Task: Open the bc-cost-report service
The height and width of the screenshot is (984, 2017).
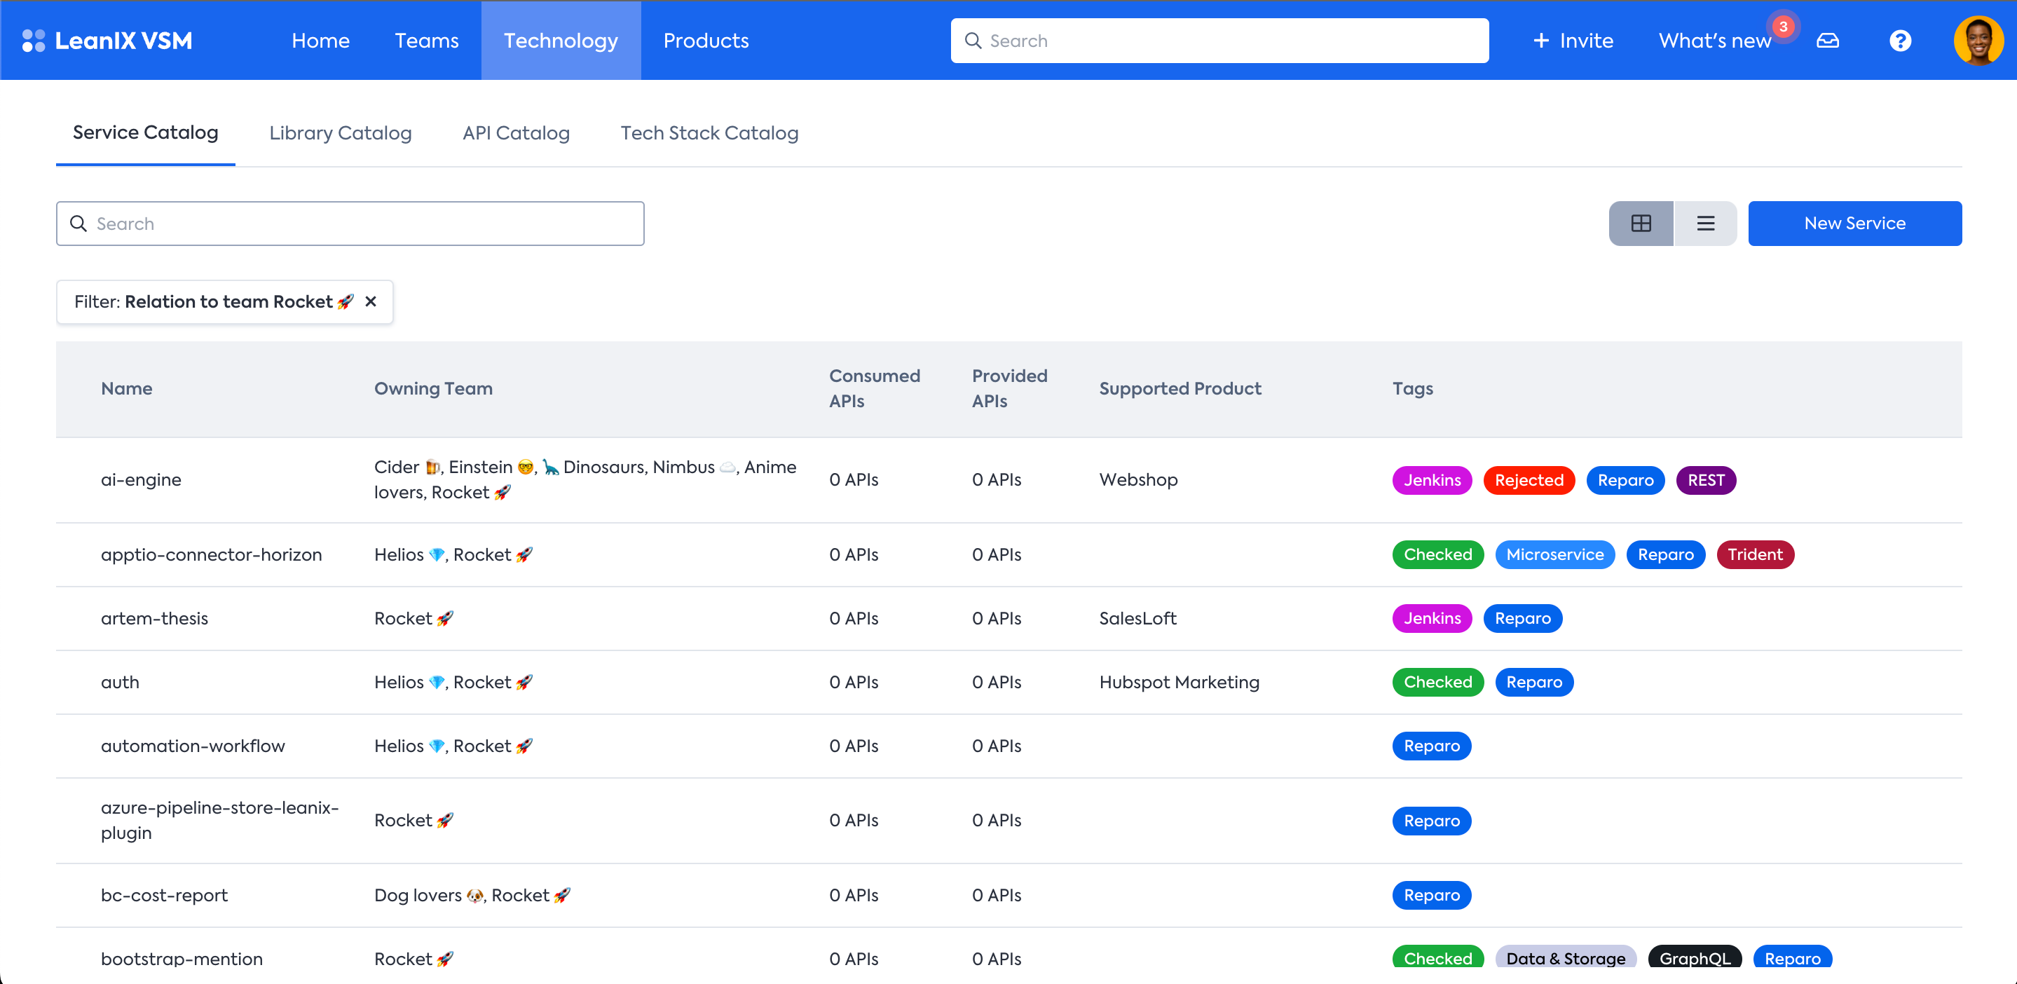Action: point(165,896)
